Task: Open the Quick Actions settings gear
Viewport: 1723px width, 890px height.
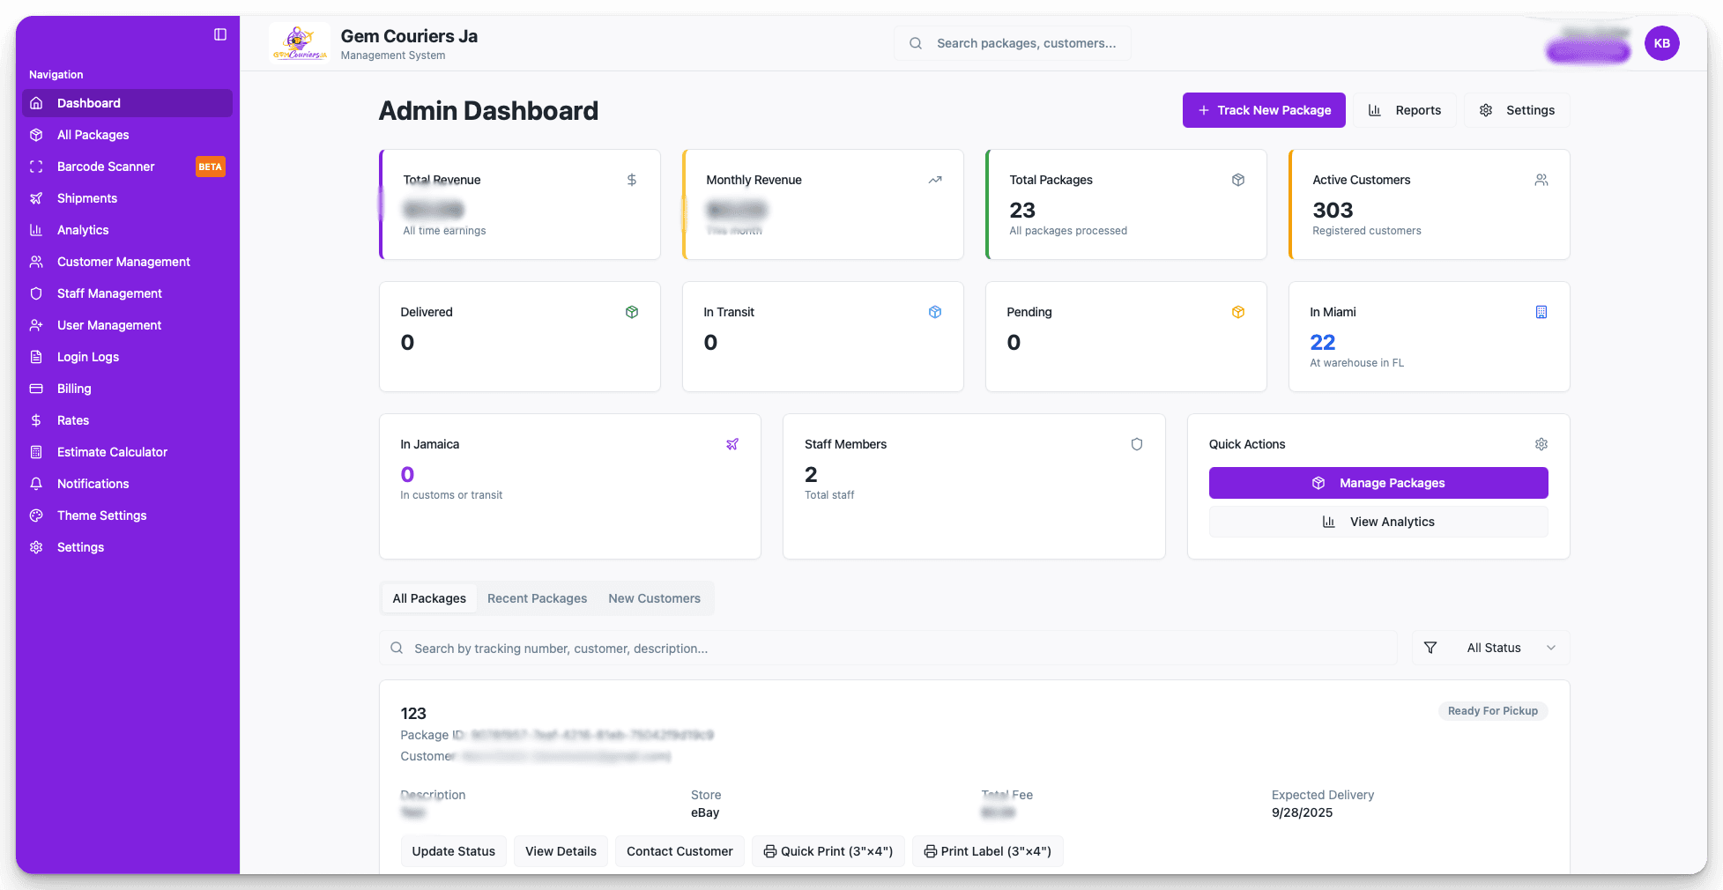Action: [1541, 444]
